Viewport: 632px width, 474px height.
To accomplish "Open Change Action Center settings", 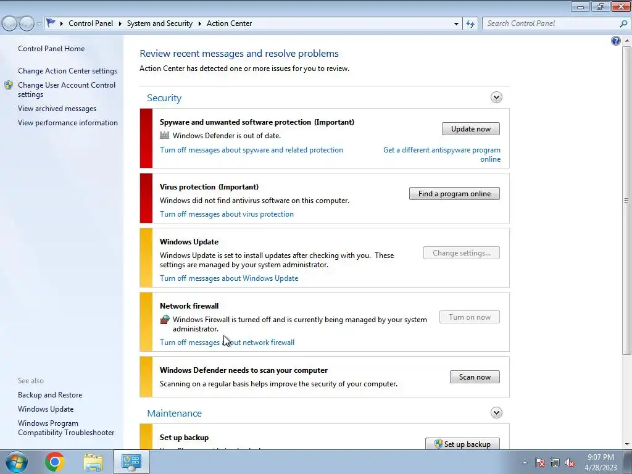I will [68, 70].
